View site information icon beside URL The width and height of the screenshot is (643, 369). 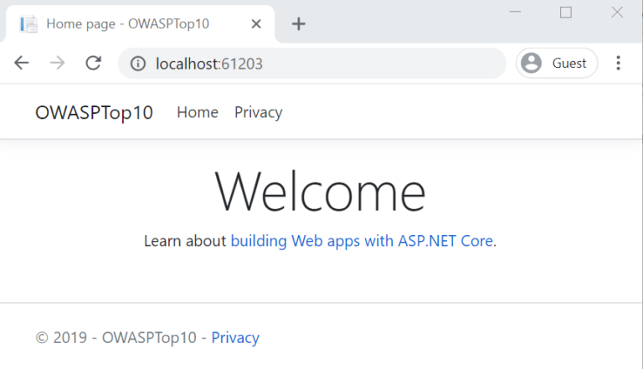pyautogui.click(x=138, y=64)
